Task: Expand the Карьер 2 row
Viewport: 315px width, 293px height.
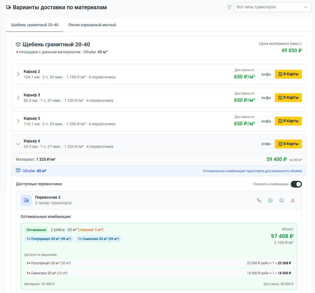Action: click(x=18, y=74)
